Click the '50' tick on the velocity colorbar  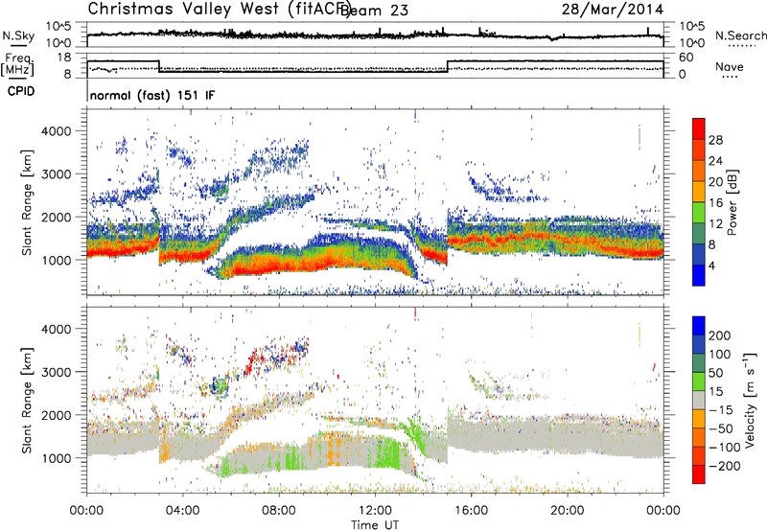715,373
